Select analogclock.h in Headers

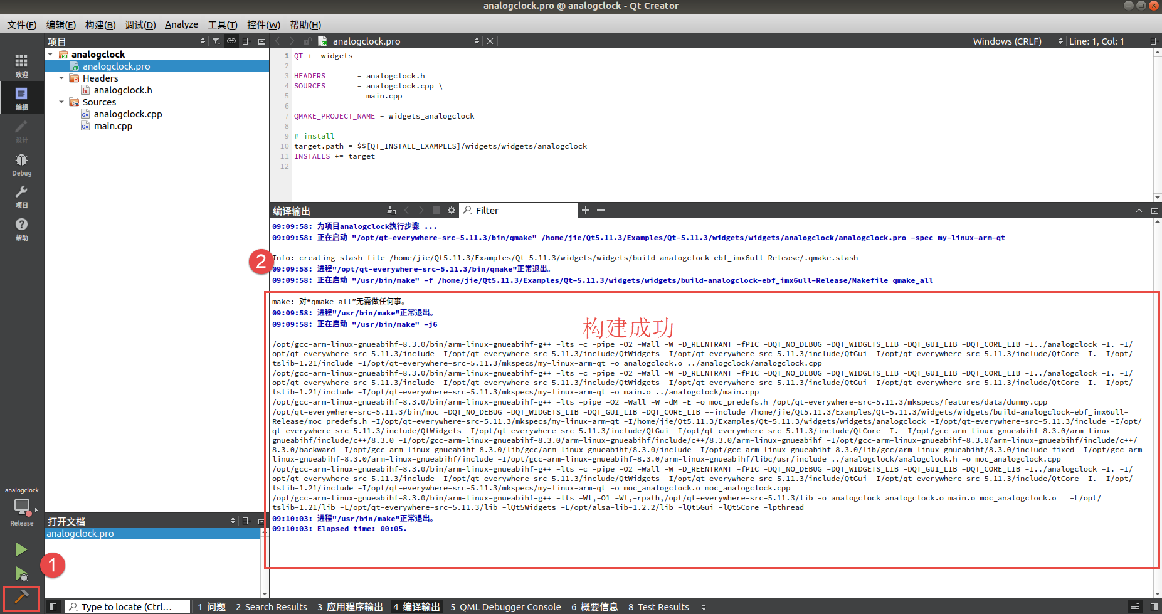123,90
